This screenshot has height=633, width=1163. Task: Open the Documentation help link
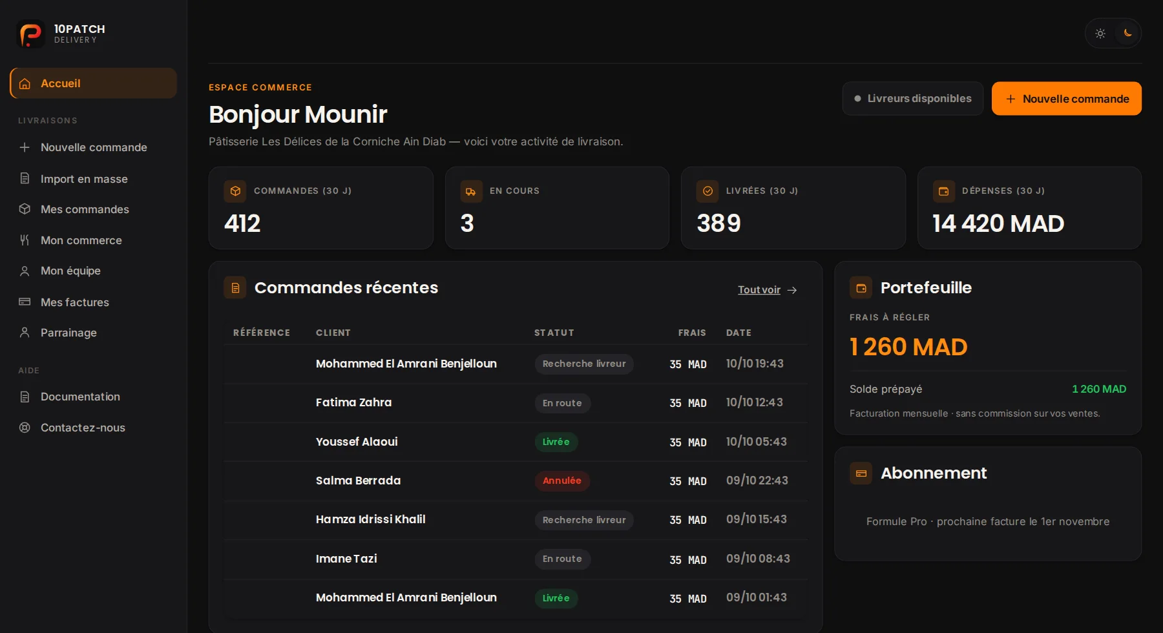(x=94, y=397)
